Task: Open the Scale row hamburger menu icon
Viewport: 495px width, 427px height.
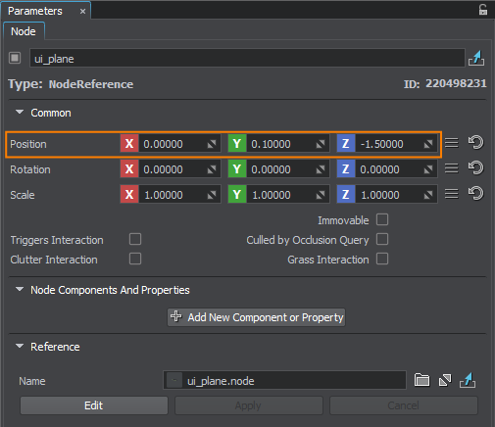Action: (452, 194)
